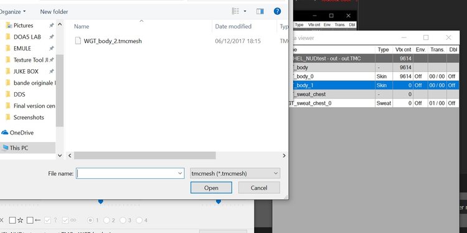
Task: Open the file dialog help icon
Action: [x=277, y=11]
